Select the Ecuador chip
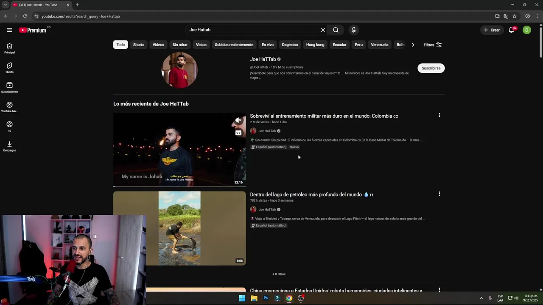The height and width of the screenshot is (305, 543). 339,45
